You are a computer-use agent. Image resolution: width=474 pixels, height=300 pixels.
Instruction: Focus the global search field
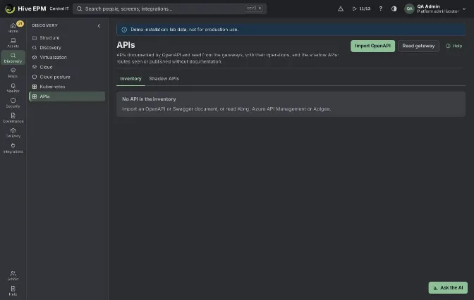tap(169, 8)
